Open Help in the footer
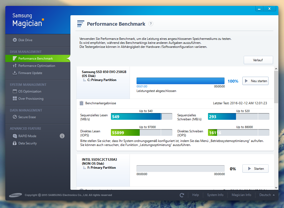 (195, 195)
